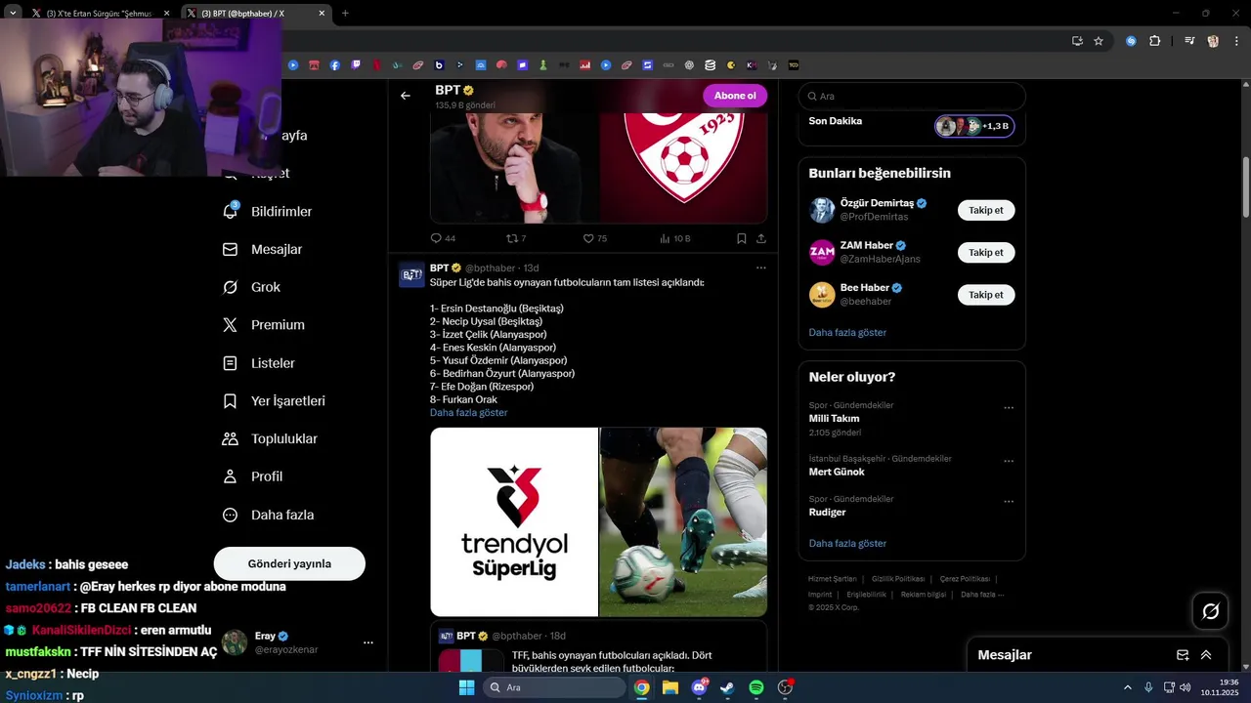Open the tab search dropdown
This screenshot has width=1251, height=703.
pyautogui.click(x=13, y=14)
